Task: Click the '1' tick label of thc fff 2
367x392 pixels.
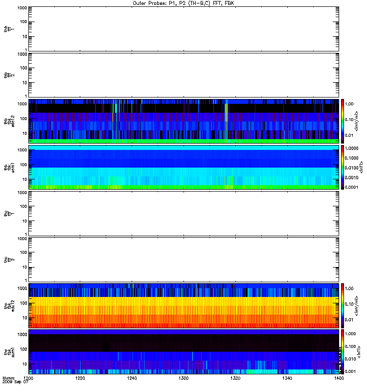Action: pos(26,280)
